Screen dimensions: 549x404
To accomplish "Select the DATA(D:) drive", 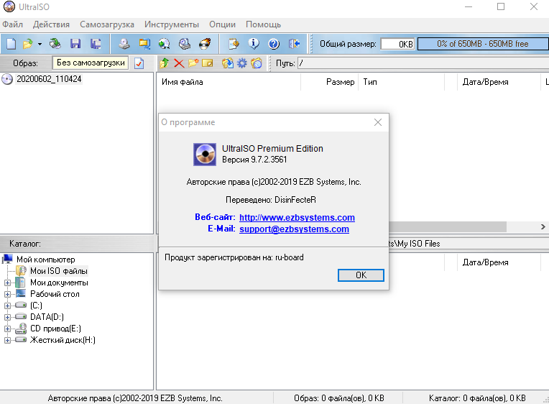I will [x=47, y=317].
